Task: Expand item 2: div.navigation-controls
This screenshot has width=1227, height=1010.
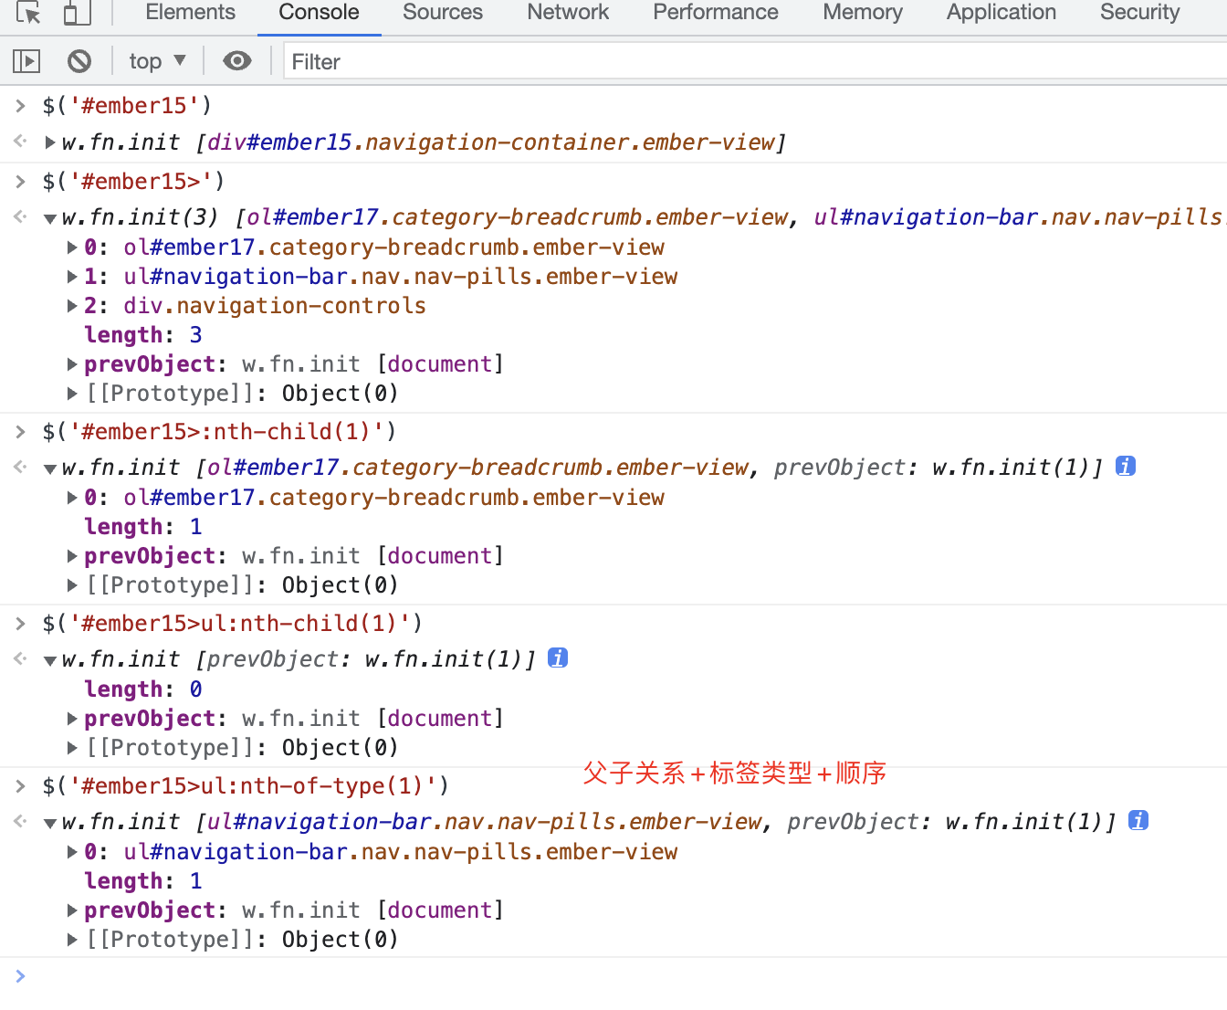Action: (x=72, y=306)
